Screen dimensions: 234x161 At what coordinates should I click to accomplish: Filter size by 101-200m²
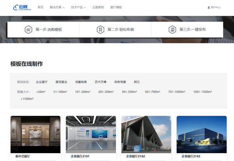pyautogui.click(x=83, y=92)
